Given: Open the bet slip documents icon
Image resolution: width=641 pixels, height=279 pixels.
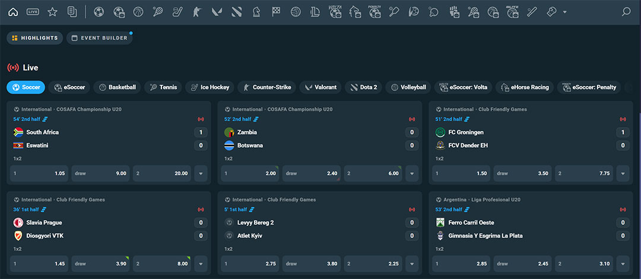Looking at the screenshot, I should coord(72,12).
